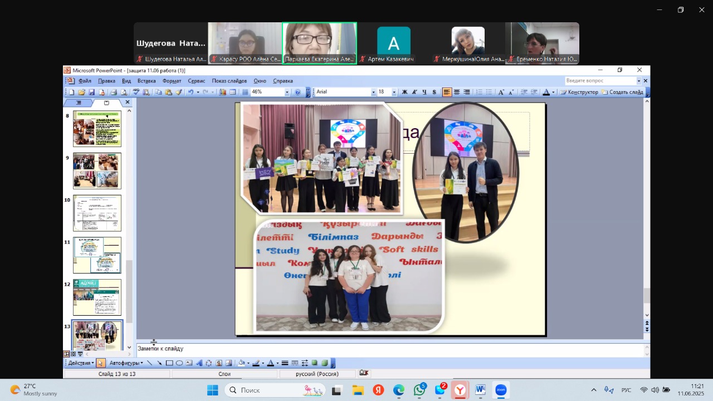
Task: Toggle center text alignment
Action: [457, 92]
